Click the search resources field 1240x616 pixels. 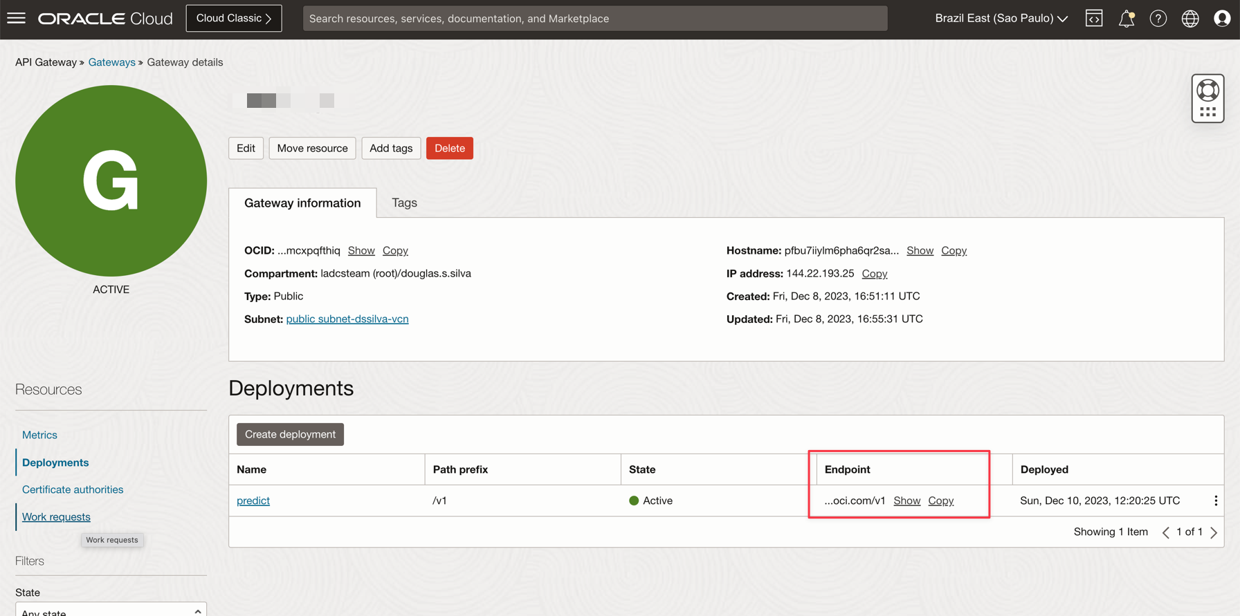click(595, 19)
